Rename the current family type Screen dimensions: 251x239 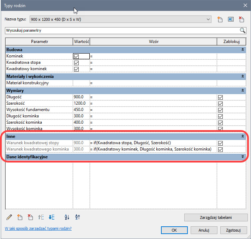coord(231,19)
